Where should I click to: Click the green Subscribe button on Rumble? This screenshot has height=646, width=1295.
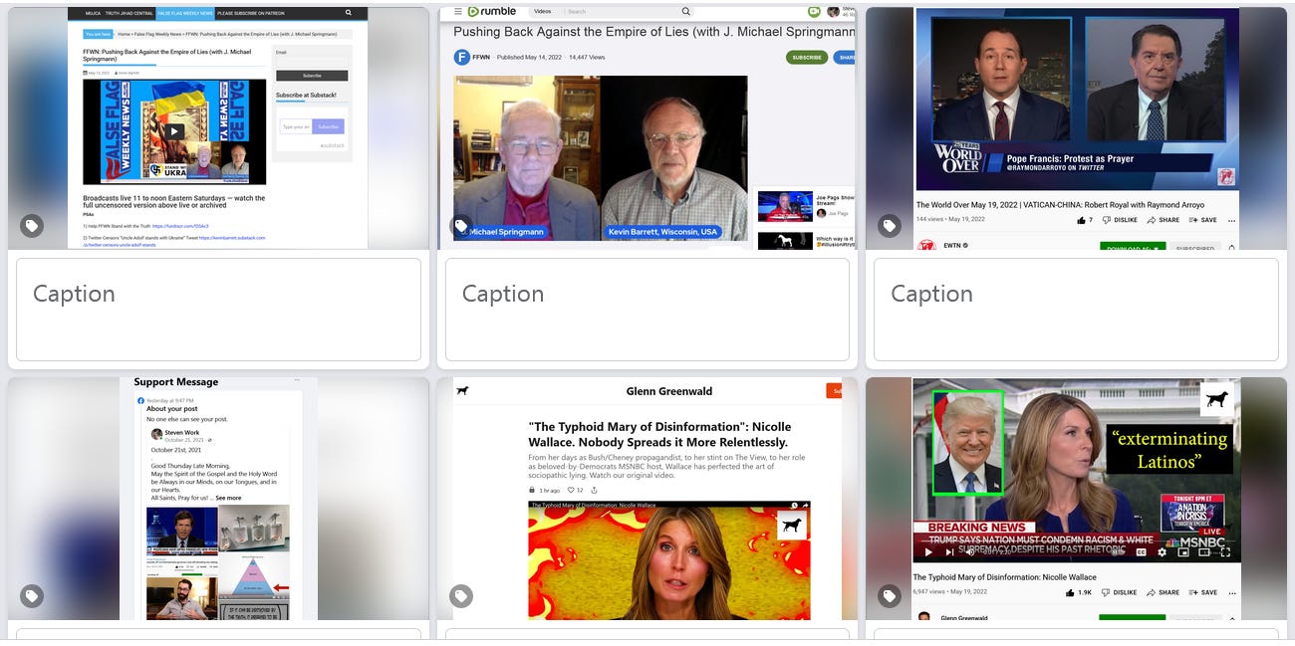807,58
